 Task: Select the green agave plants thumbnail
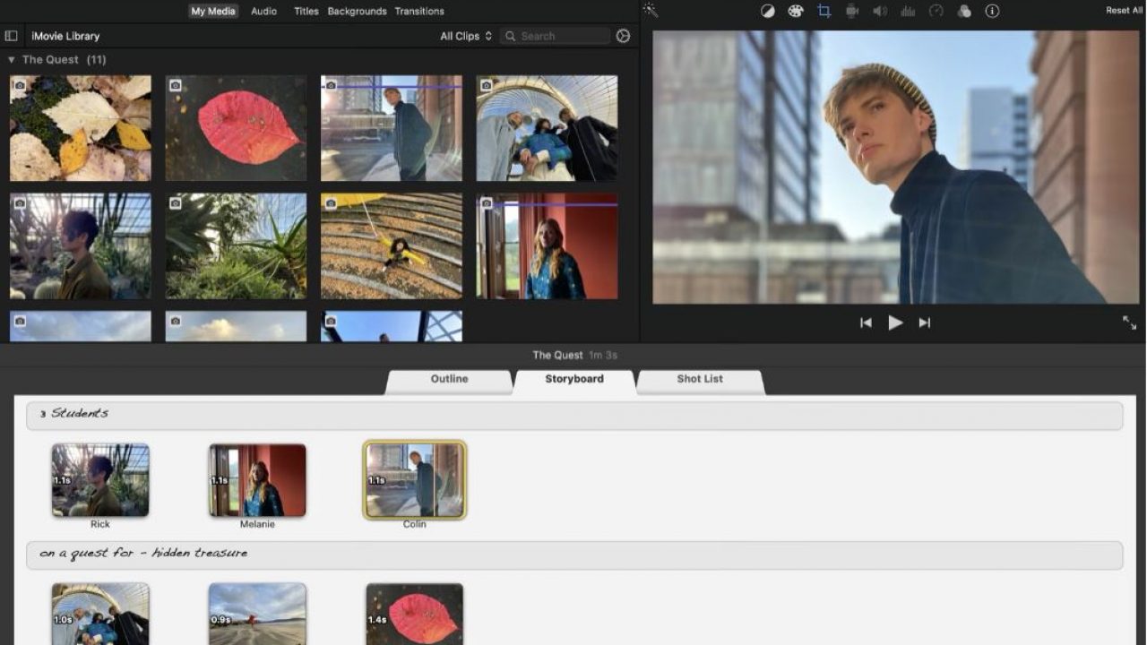point(236,246)
